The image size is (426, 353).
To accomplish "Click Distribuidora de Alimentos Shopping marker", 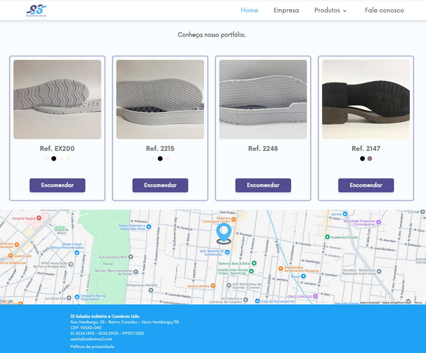I will click(281, 268).
